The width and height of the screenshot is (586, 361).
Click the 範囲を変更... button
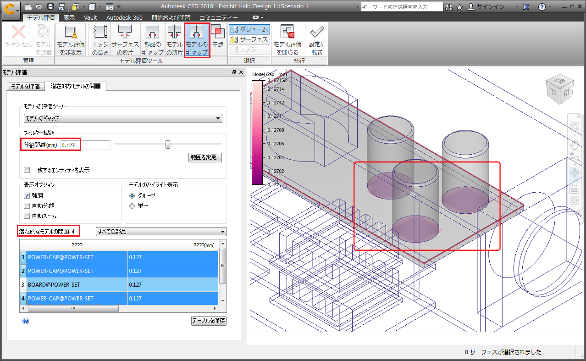point(205,157)
